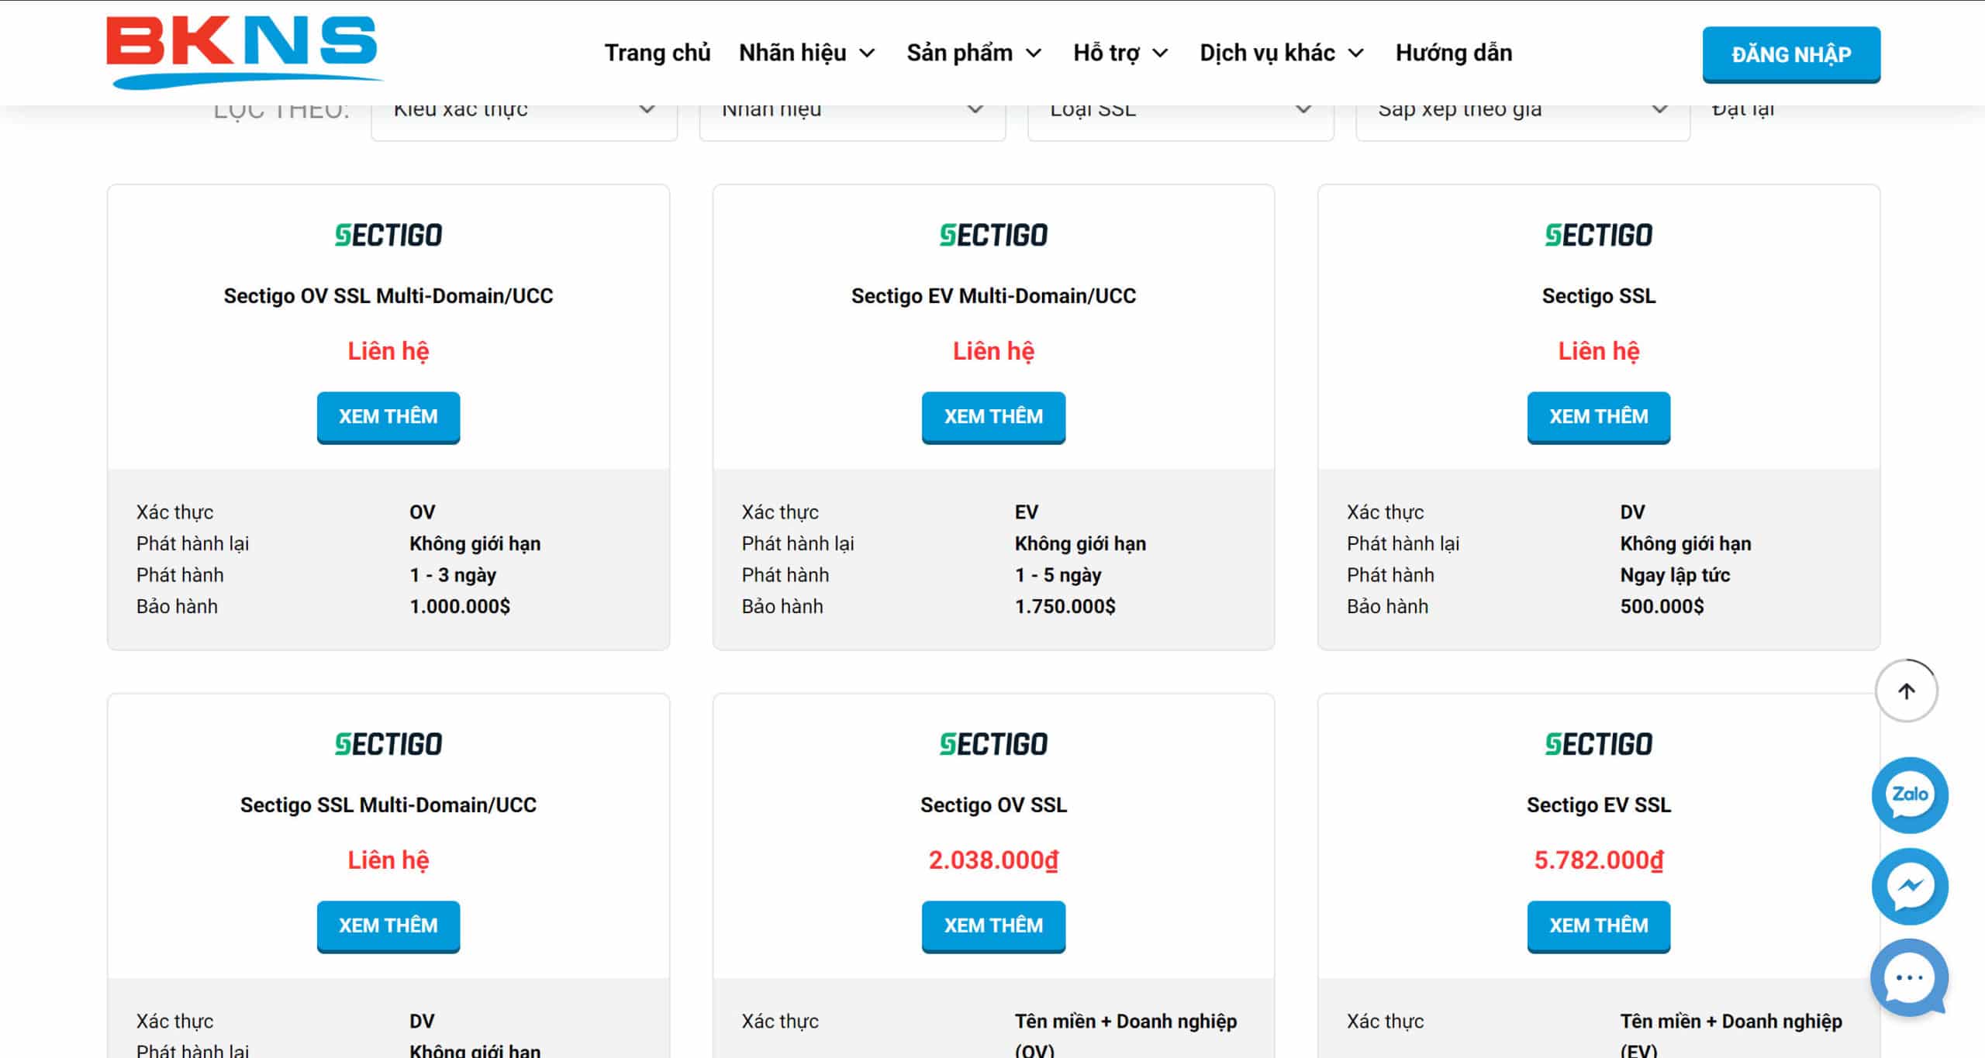
Task: Expand the Sản phẩm navigation menu
Action: tap(974, 53)
